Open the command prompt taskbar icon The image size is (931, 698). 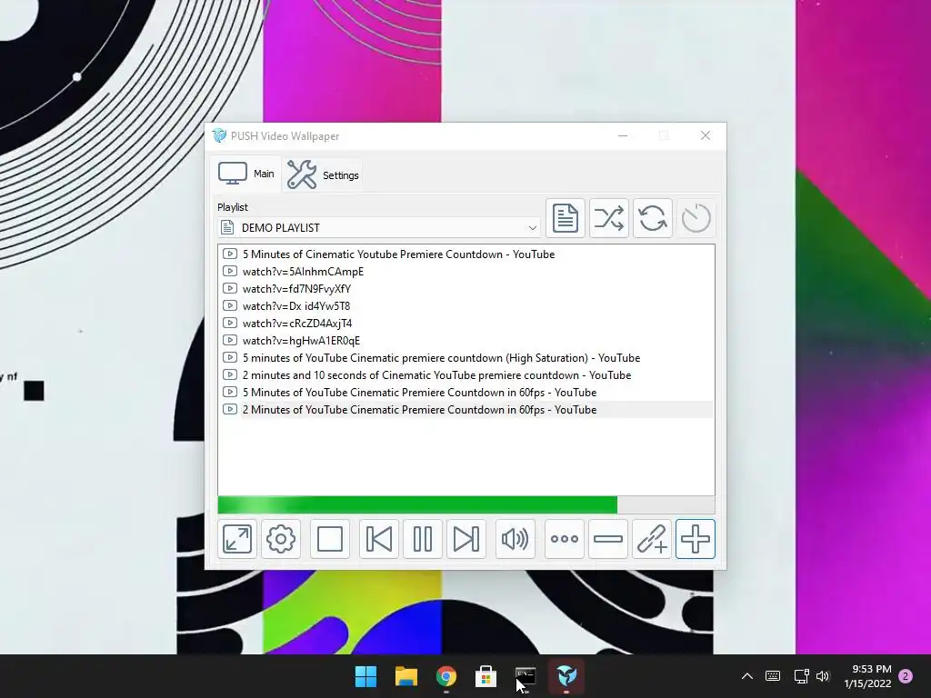526,676
